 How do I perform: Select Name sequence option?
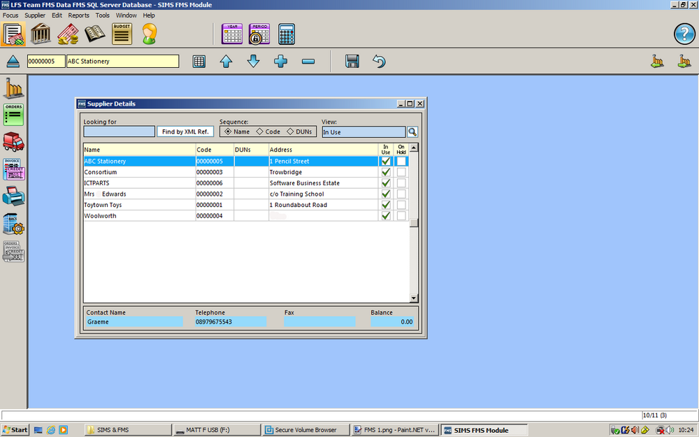(x=237, y=131)
